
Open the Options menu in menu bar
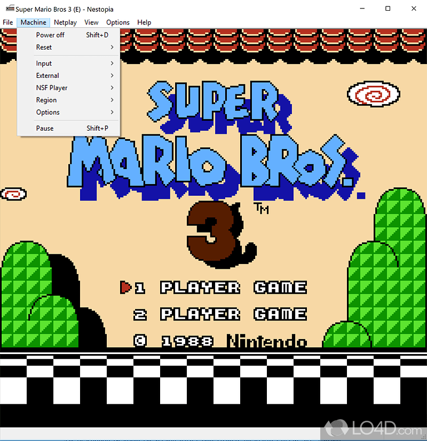click(x=118, y=22)
